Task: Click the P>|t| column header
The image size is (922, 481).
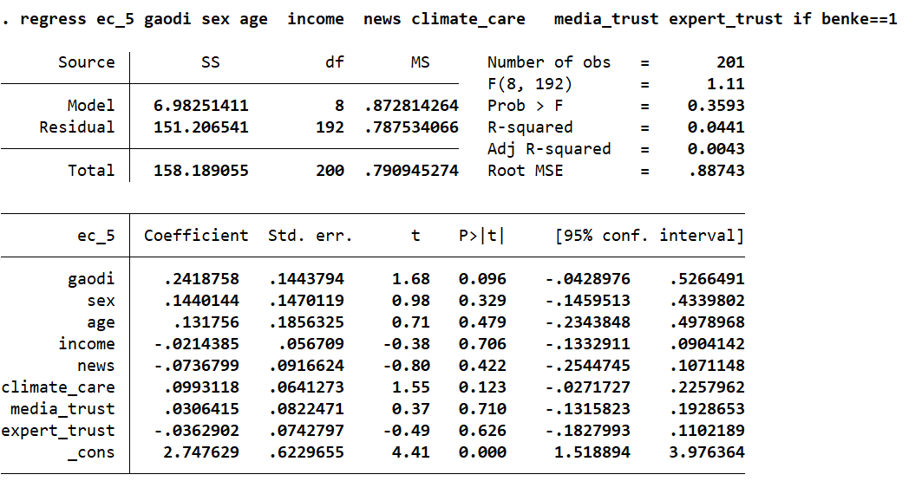Action: 481,236
